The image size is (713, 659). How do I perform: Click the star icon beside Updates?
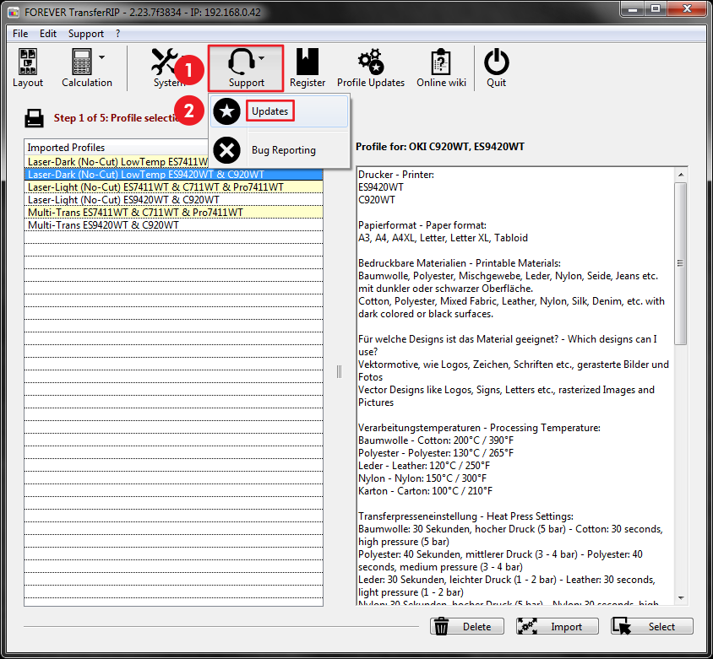[x=227, y=111]
